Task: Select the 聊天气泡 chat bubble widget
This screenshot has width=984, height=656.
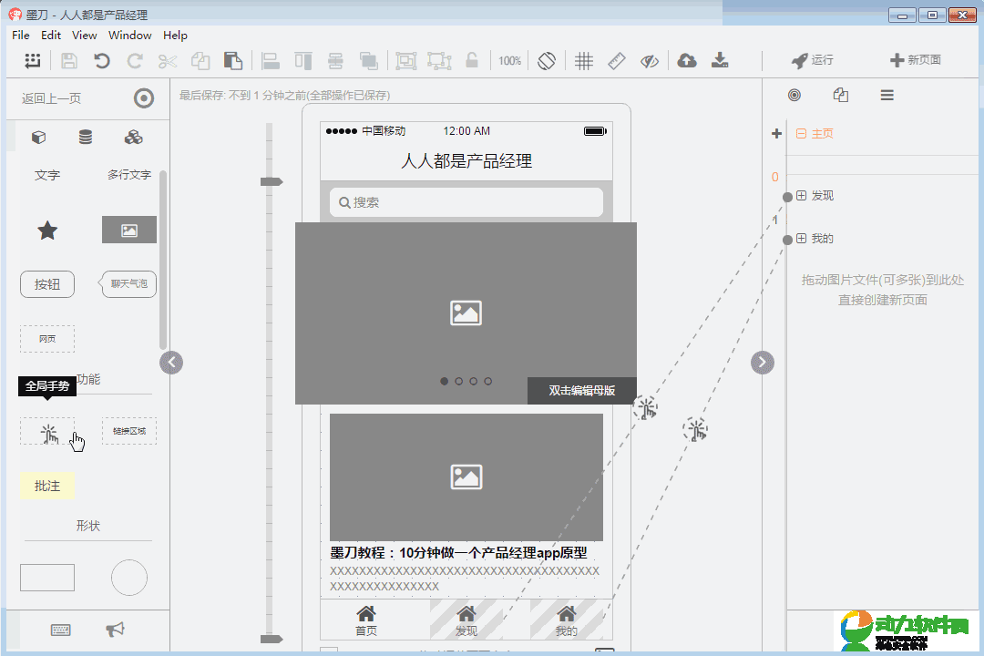Action: pyautogui.click(x=128, y=284)
